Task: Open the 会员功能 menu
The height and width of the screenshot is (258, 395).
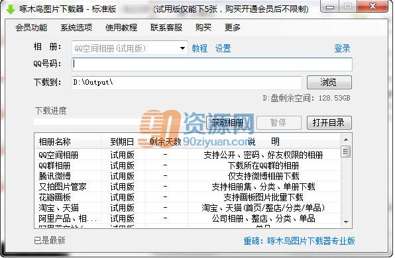Action: (x=31, y=27)
